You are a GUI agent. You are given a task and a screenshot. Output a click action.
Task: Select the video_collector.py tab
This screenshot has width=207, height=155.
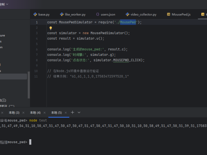141,15
